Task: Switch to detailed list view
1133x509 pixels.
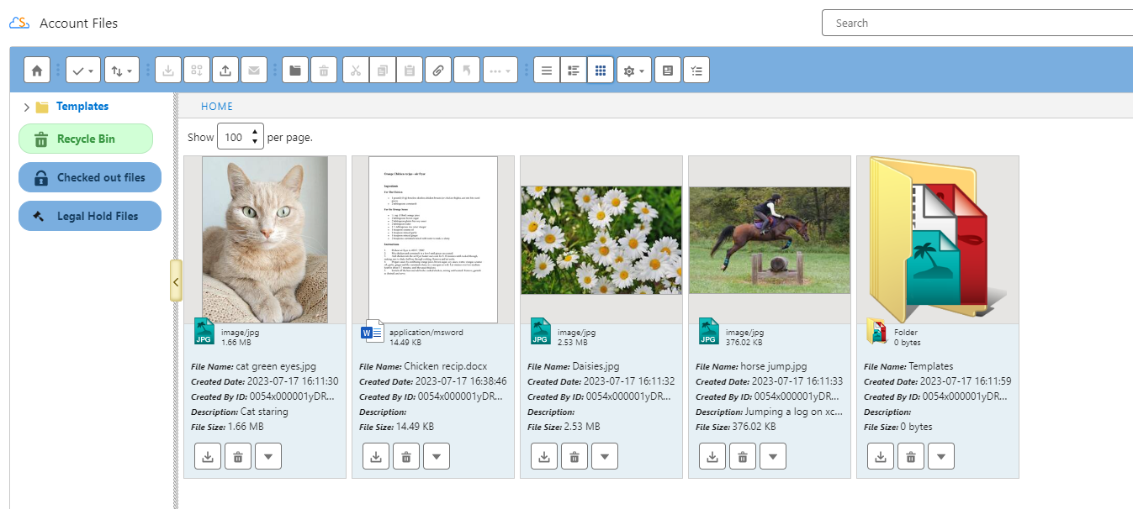Action: pos(573,71)
